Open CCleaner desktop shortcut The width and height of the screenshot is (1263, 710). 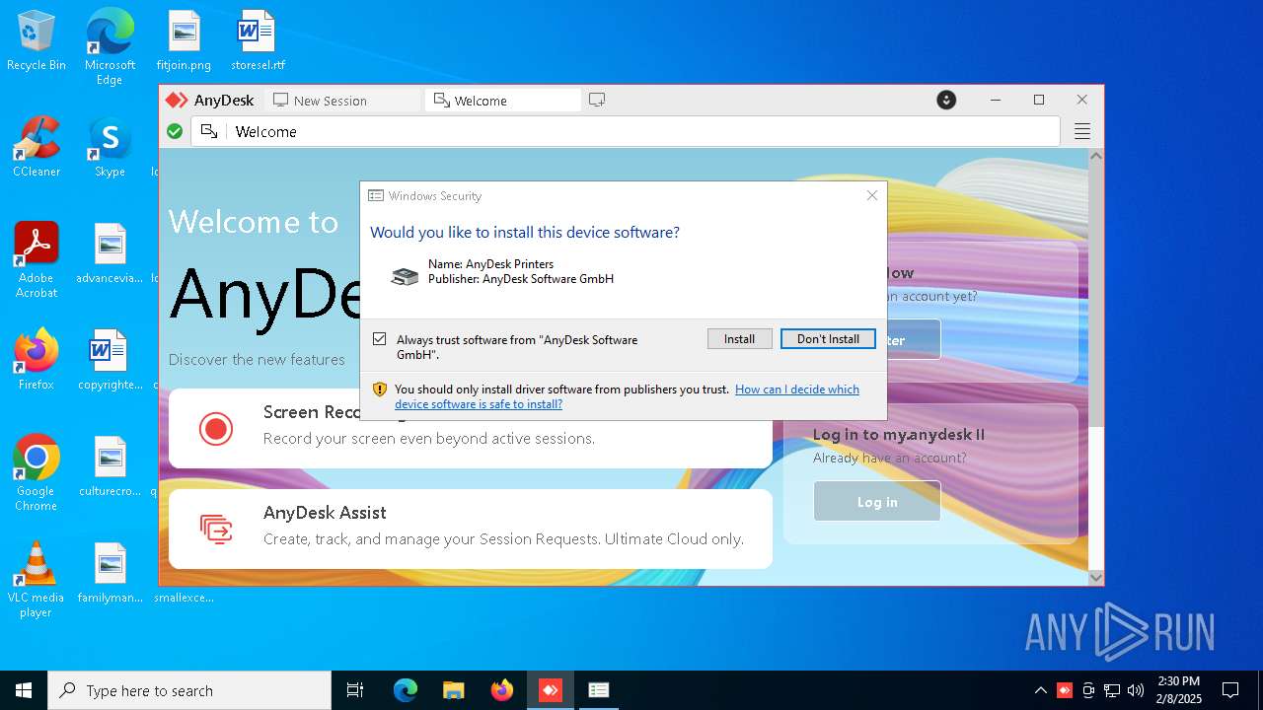(x=37, y=148)
